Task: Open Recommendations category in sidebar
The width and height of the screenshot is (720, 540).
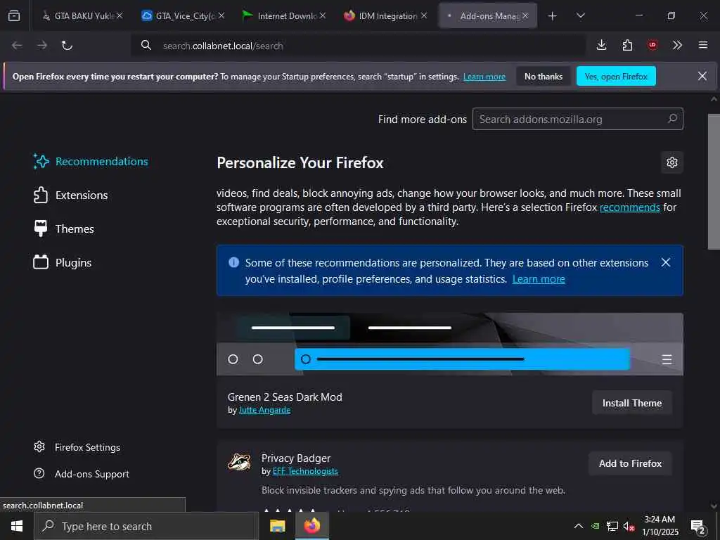Action: (x=91, y=162)
